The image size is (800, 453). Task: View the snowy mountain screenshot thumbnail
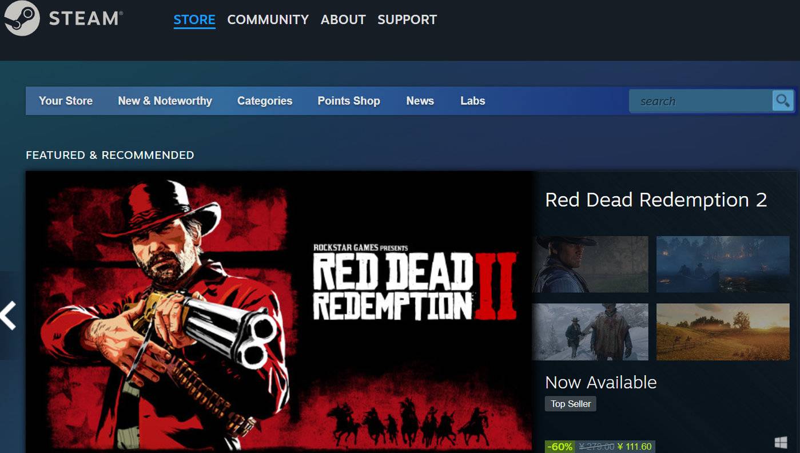pos(590,332)
